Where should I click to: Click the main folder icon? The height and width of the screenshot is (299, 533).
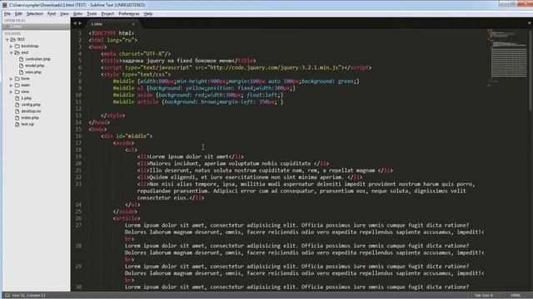pyautogui.click(x=17, y=85)
